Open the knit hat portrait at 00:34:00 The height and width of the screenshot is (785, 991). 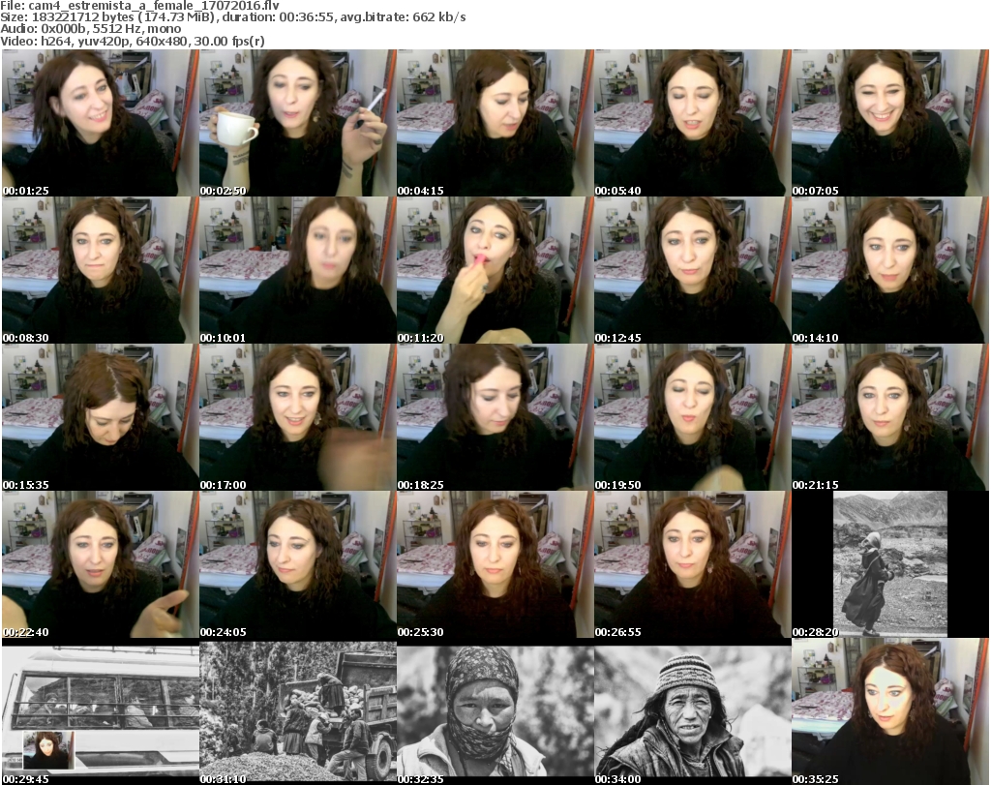tap(692, 712)
